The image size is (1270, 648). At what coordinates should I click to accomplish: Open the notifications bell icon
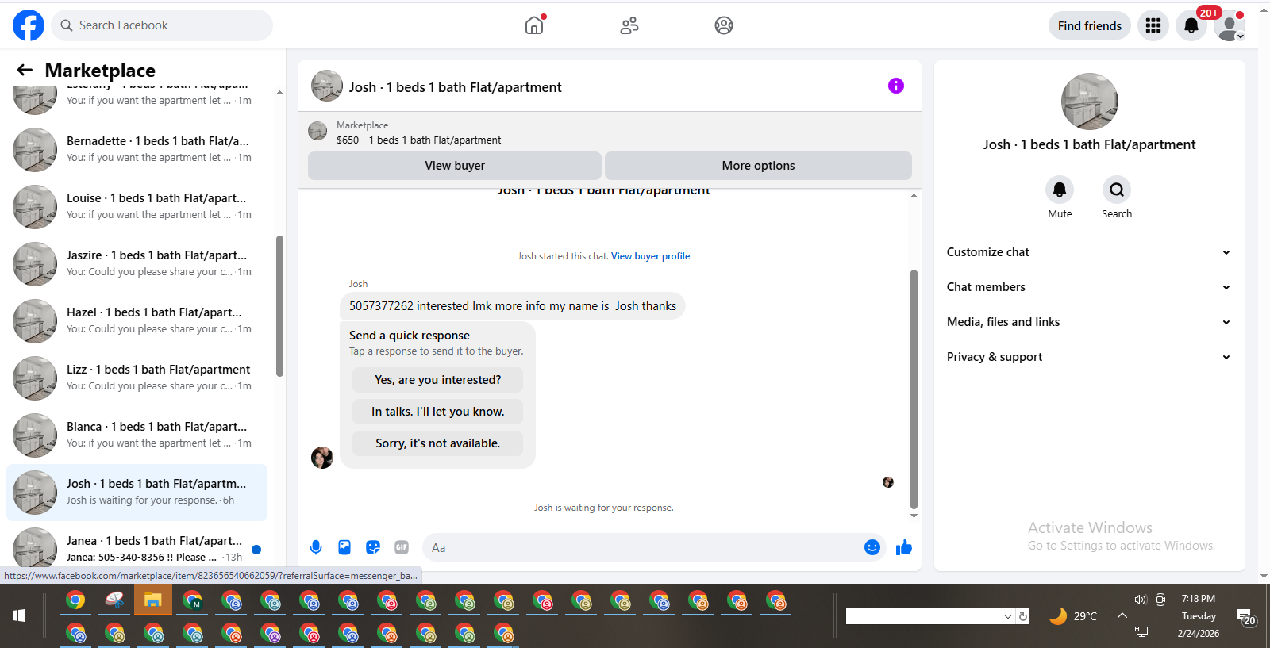(1191, 25)
